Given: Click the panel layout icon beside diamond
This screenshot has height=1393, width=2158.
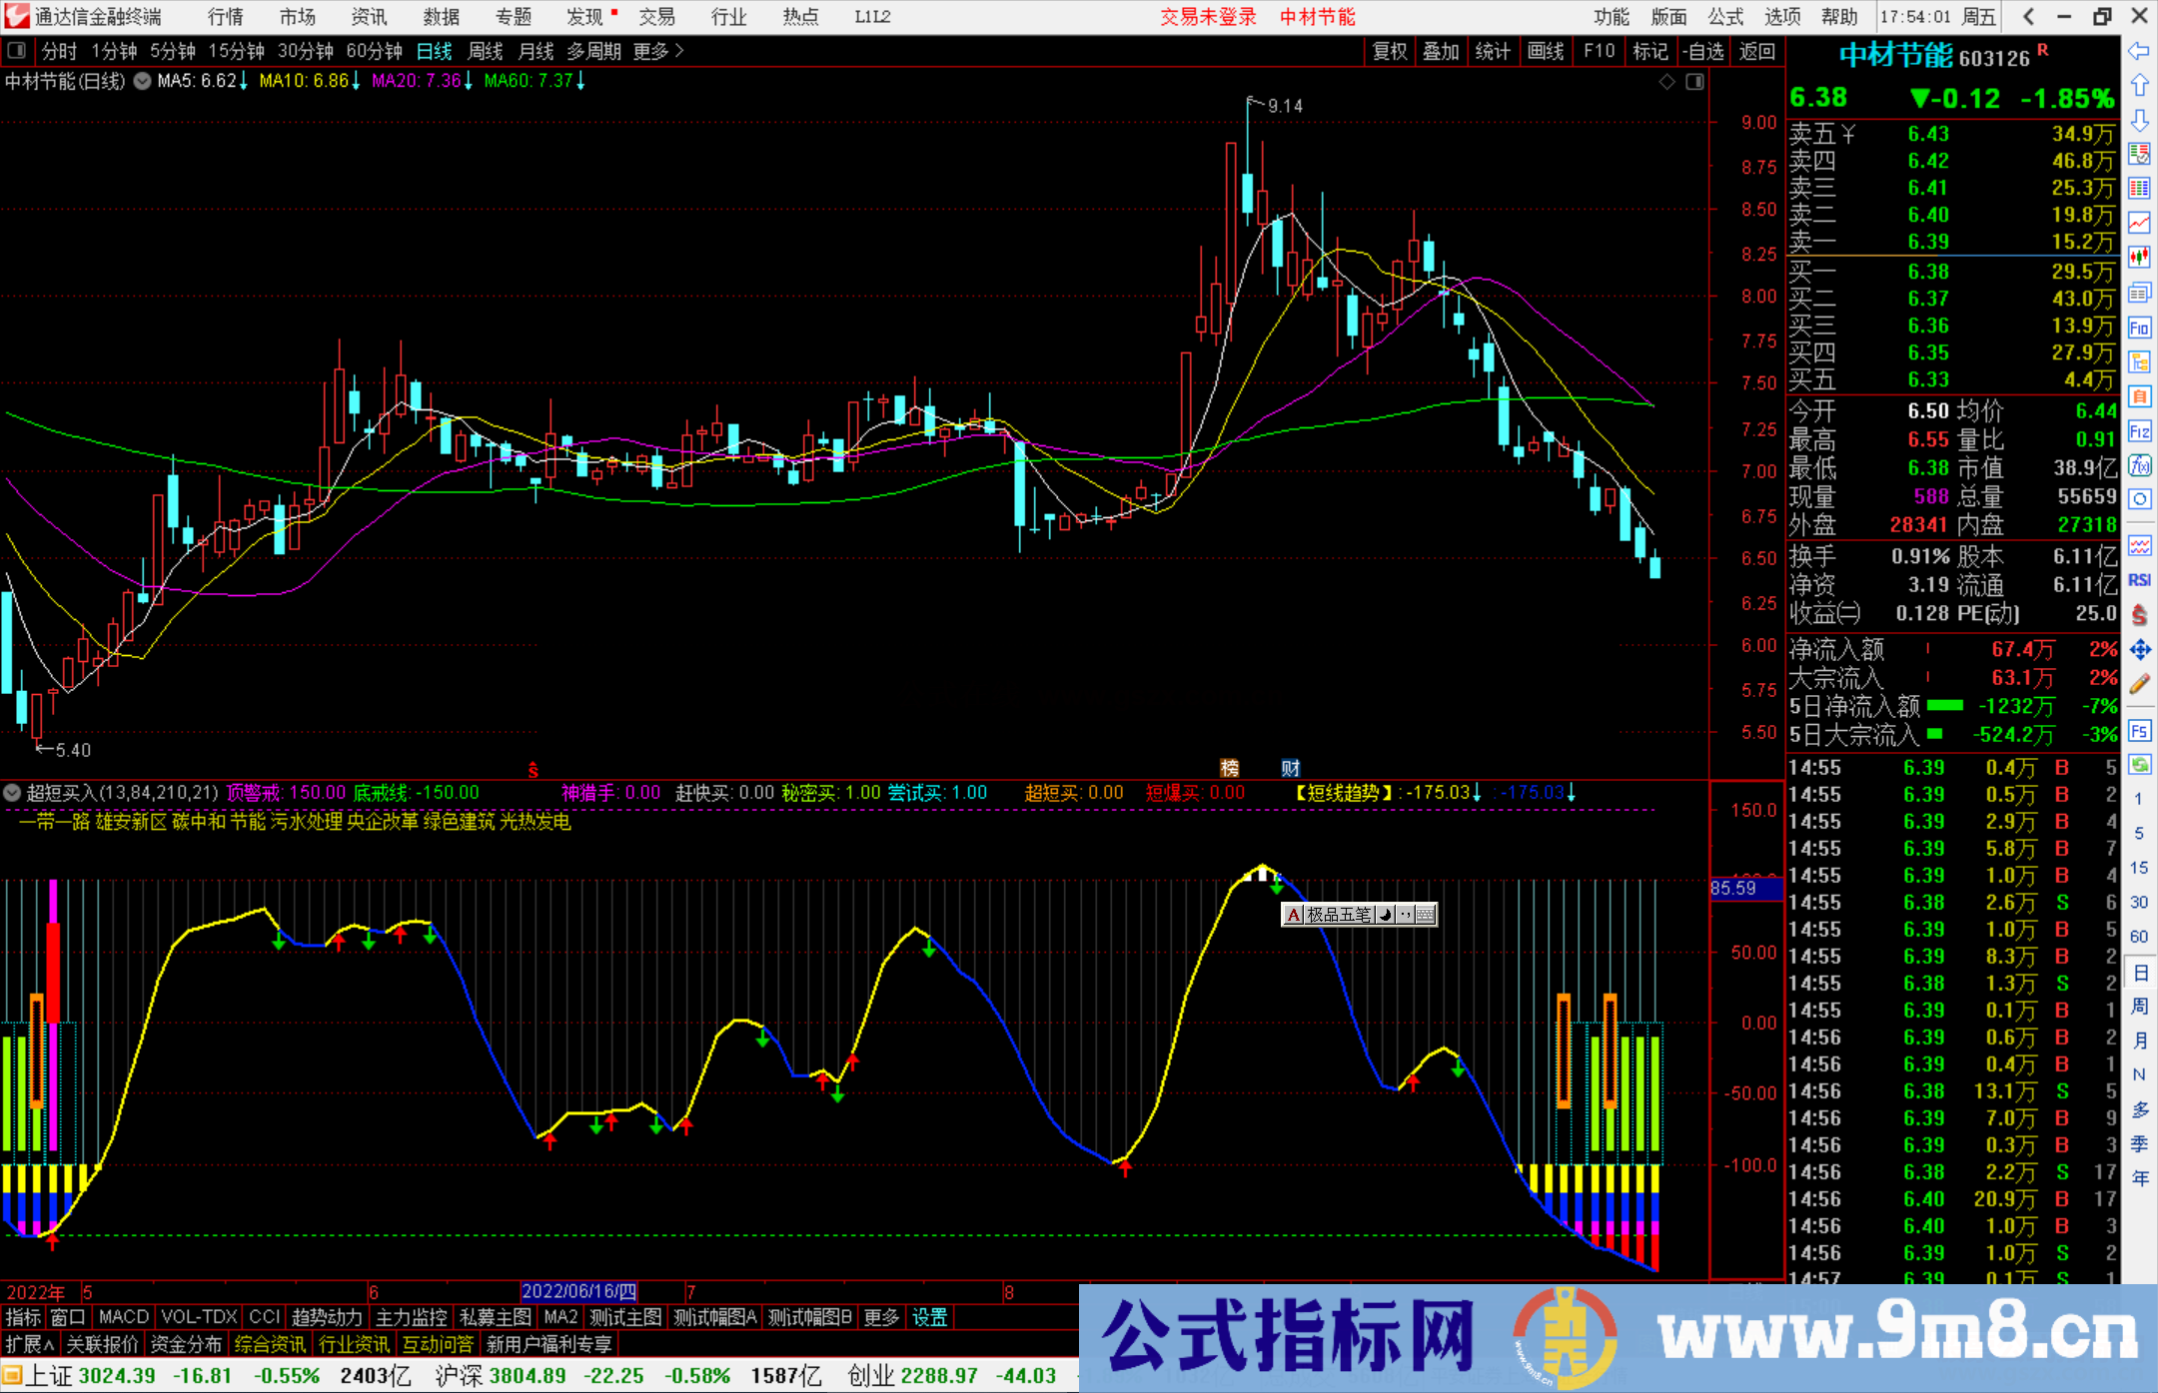Looking at the screenshot, I should pyautogui.click(x=1694, y=82).
